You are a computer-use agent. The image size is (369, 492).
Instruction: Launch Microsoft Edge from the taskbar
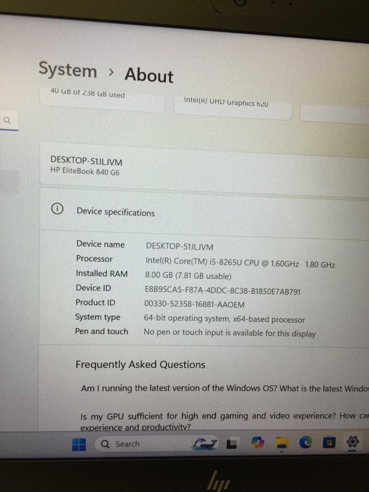point(305,442)
